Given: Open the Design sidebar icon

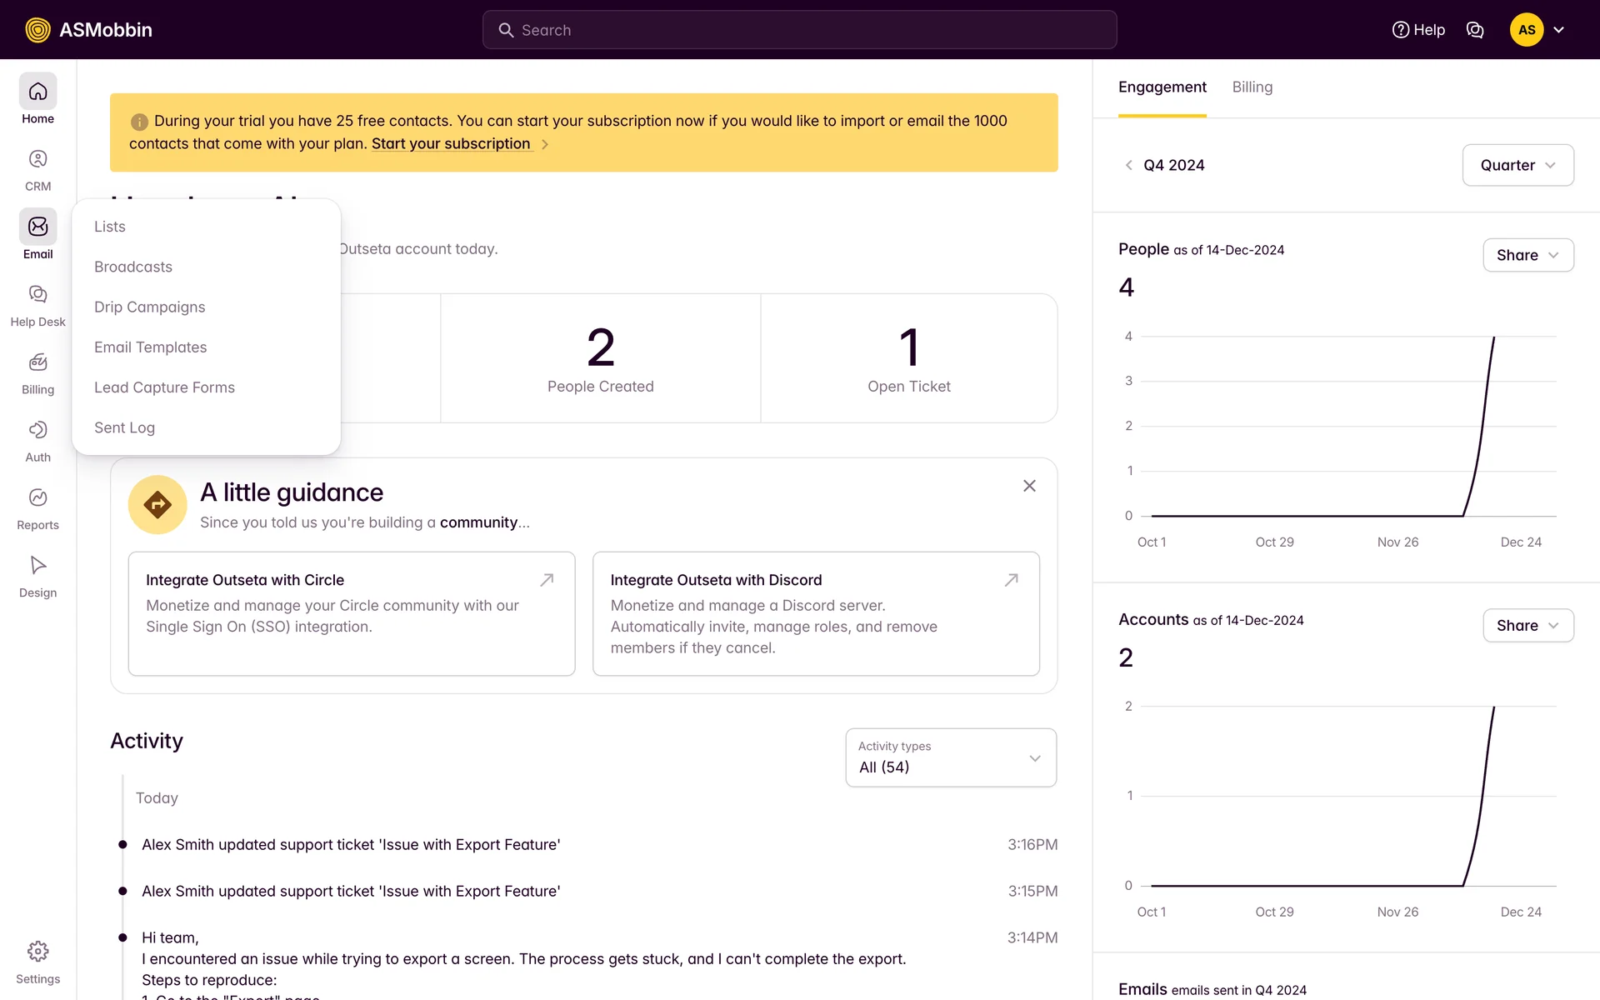Looking at the screenshot, I should tap(37, 566).
